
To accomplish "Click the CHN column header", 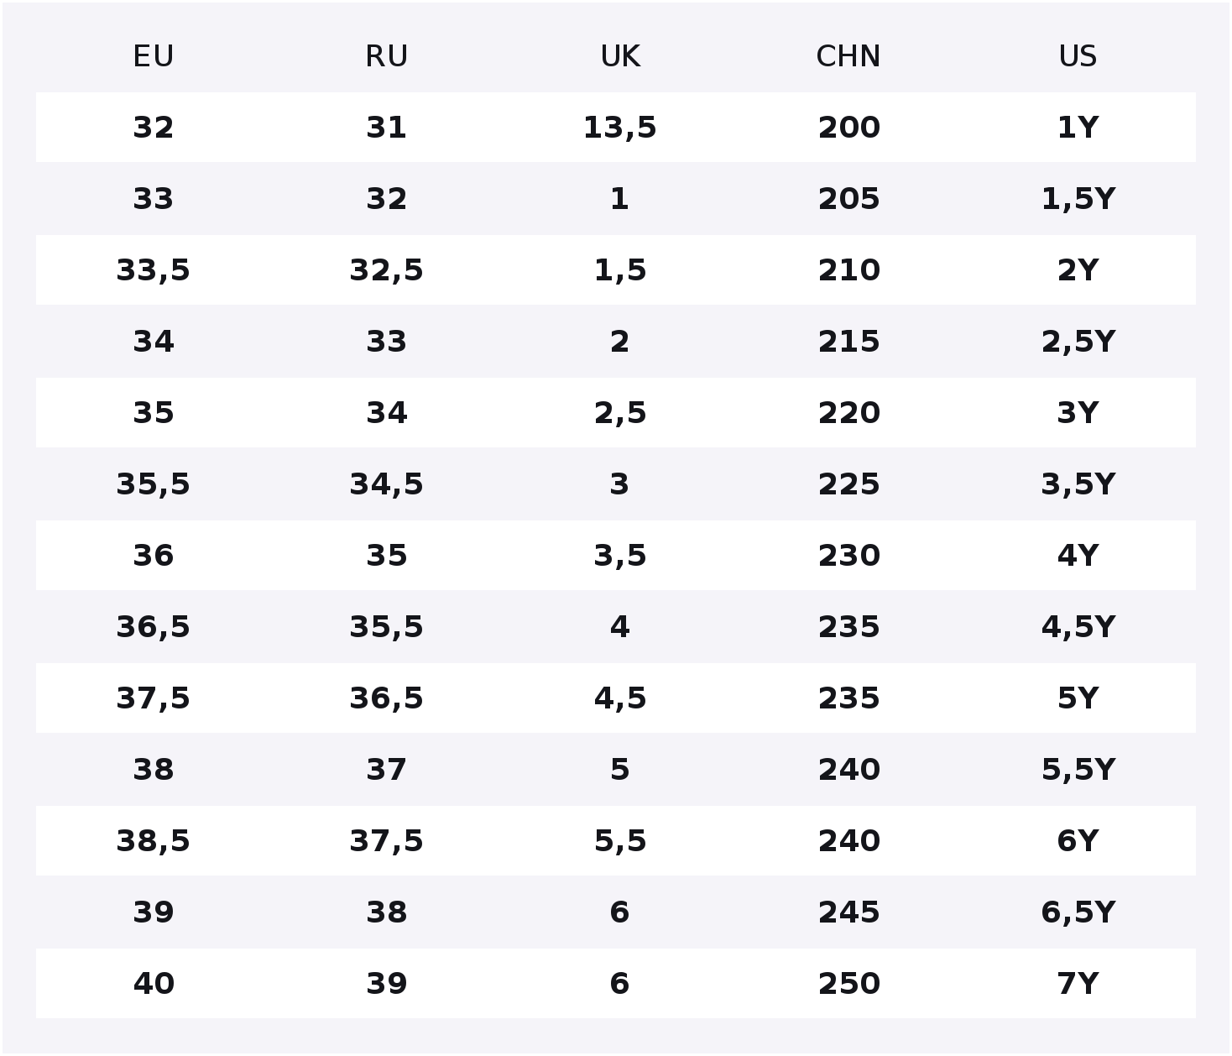I will pyautogui.click(x=848, y=57).
